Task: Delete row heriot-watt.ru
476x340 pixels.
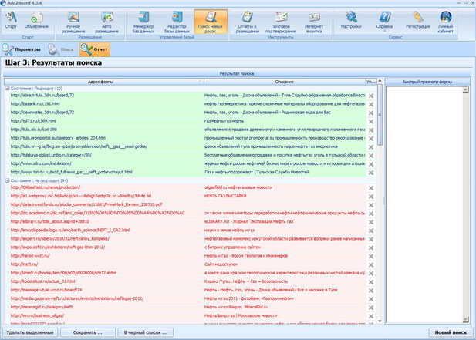Action: [371, 256]
